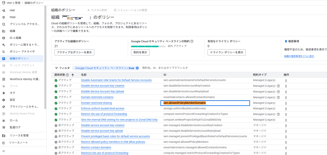
Task: Click 制約を表示 button
Action: (140, 53)
